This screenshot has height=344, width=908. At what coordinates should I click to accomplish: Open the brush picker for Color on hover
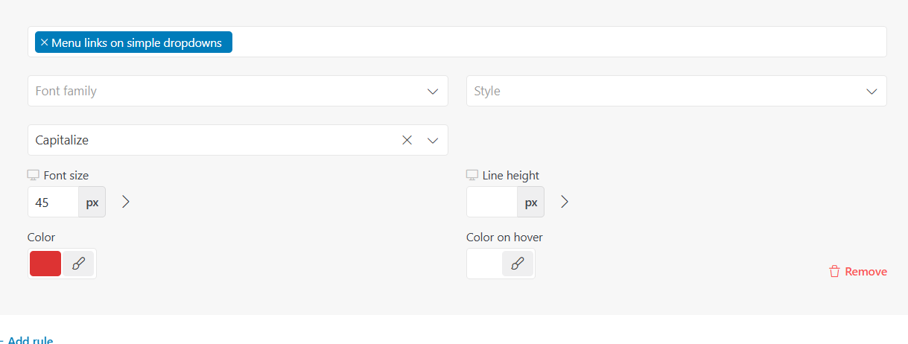tap(518, 264)
